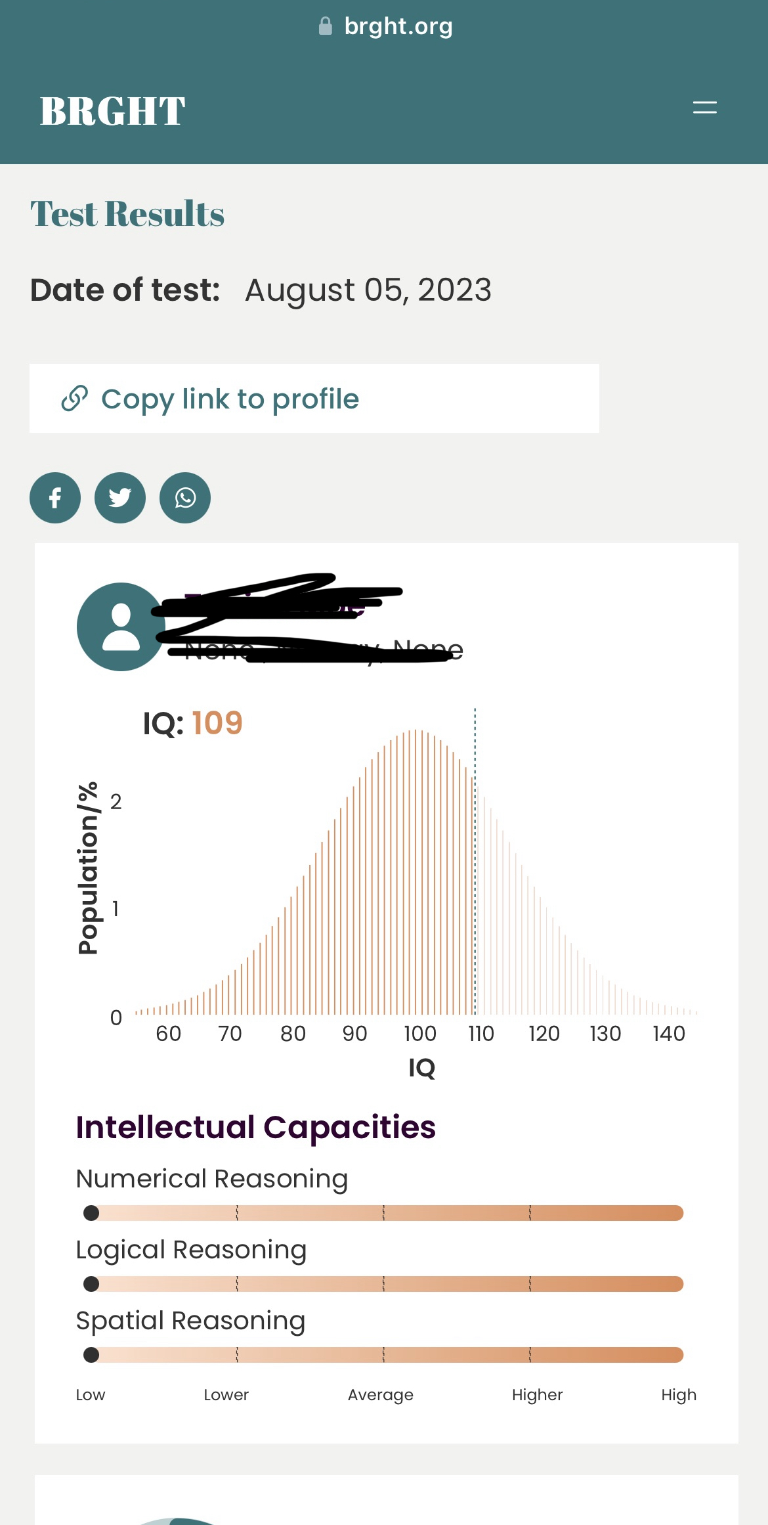Click the Spatial Reasoning slider dot

click(91, 1355)
